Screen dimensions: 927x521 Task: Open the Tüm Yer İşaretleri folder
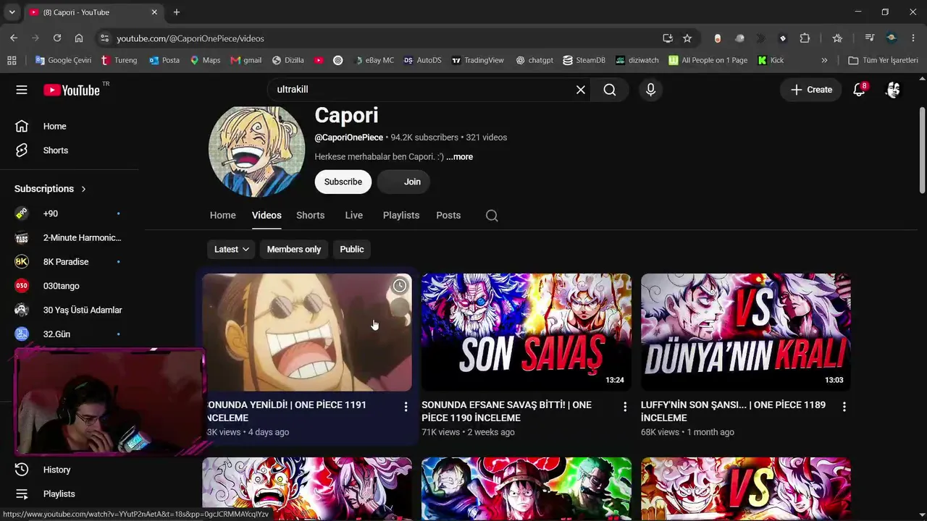(883, 61)
